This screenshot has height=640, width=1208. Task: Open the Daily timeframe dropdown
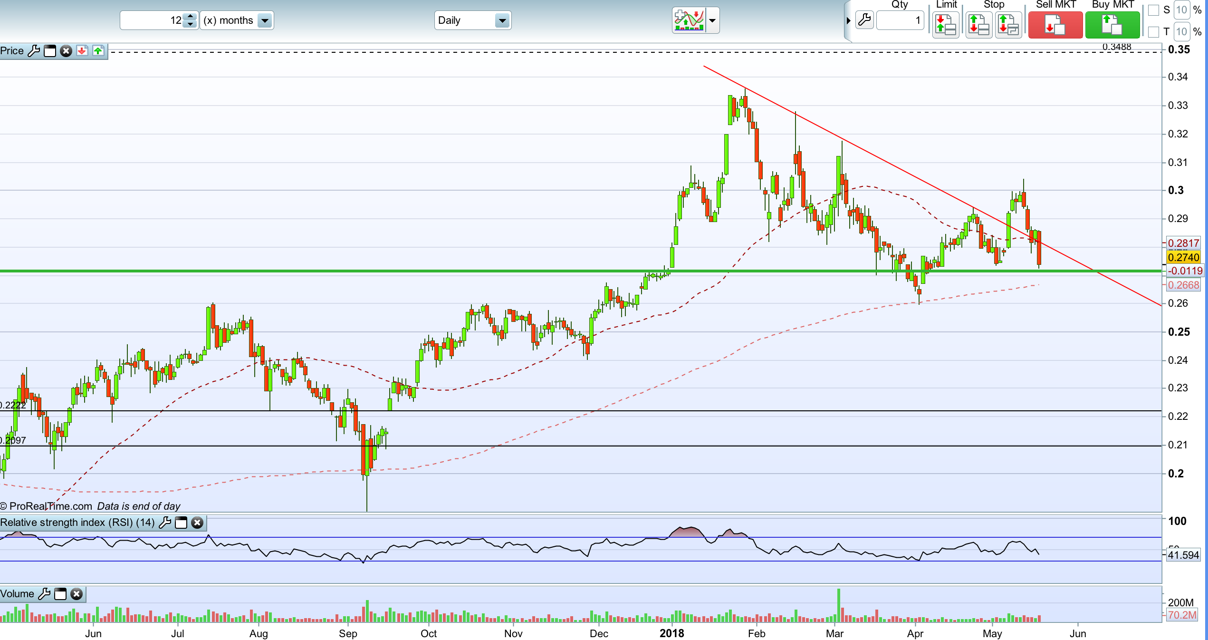click(502, 20)
